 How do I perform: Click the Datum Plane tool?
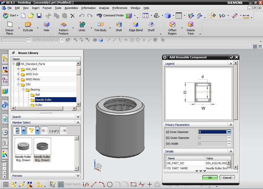tap(10, 28)
